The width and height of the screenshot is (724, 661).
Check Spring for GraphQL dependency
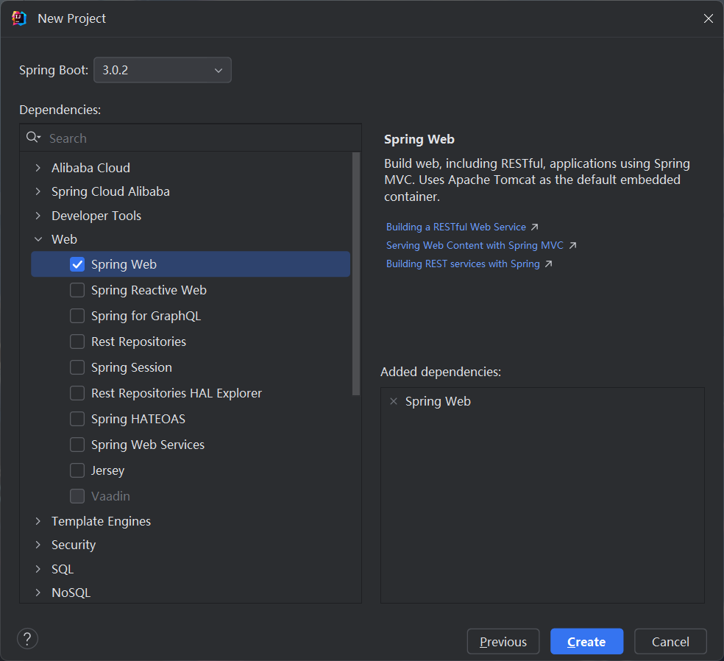pos(77,316)
